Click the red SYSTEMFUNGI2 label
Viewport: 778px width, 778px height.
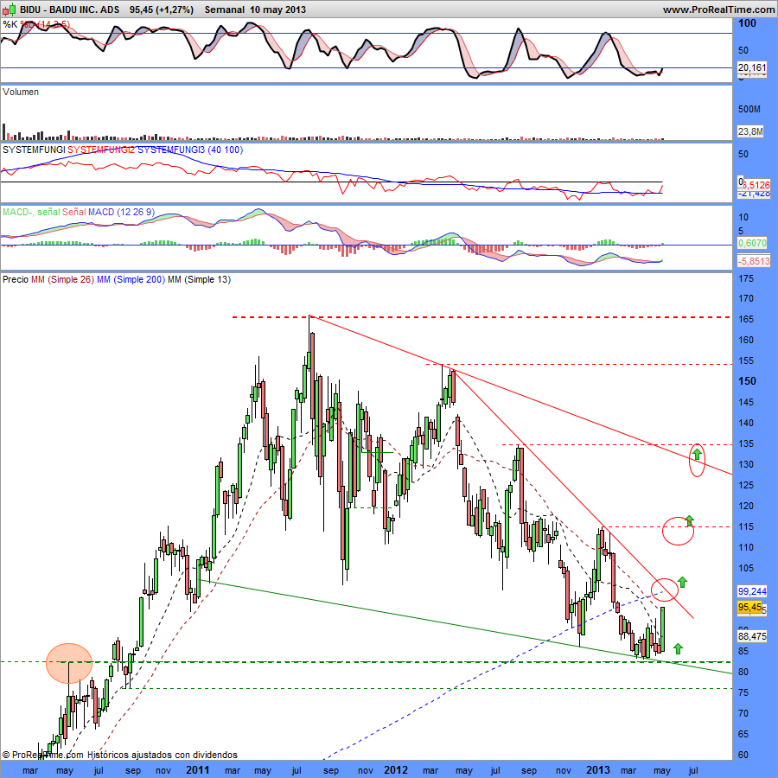[101, 150]
